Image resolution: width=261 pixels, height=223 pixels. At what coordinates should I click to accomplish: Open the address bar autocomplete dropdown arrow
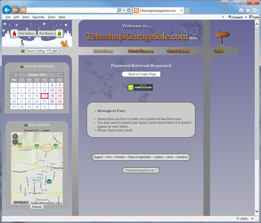[x=124, y=10]
